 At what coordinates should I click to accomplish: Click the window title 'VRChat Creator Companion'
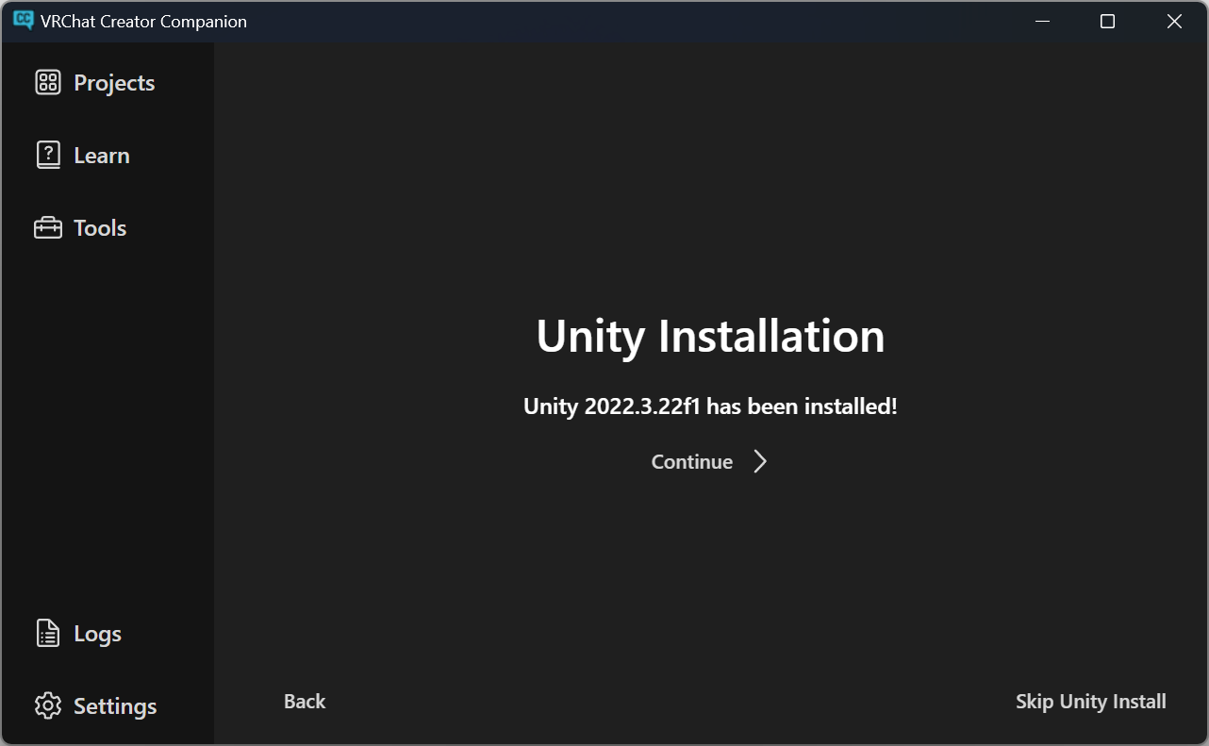143,21
